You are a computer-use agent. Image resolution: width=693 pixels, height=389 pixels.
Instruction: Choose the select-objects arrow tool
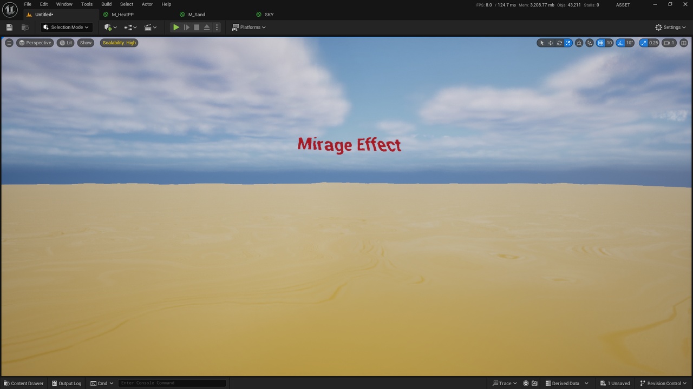542,43
